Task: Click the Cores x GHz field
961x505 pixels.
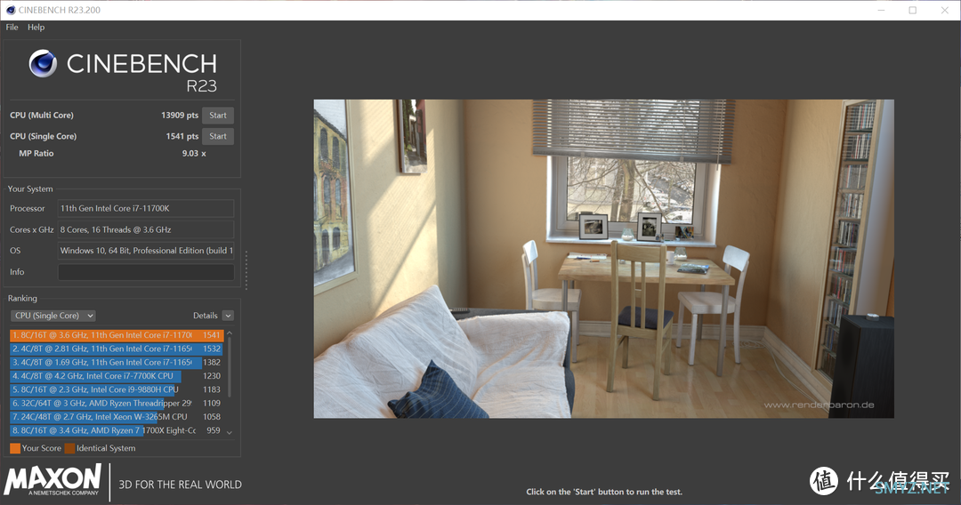Action: pos(146,229)
